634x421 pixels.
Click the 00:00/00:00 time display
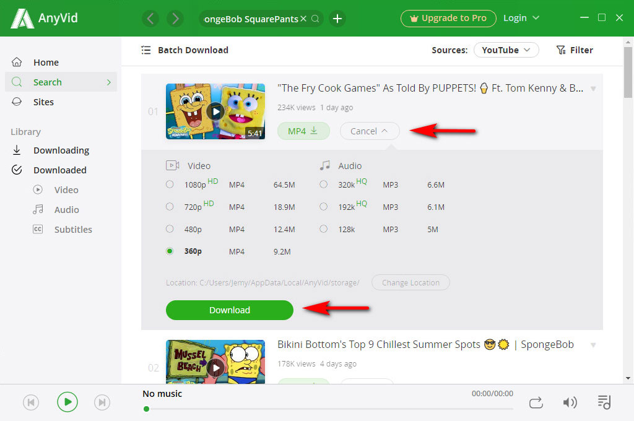(492, 394)
